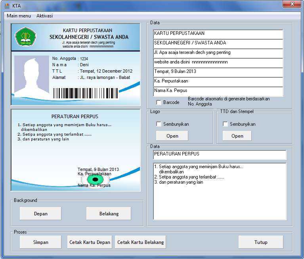
Task: Click Cetak Kartu Belakang button
Action: click(140, 242)
